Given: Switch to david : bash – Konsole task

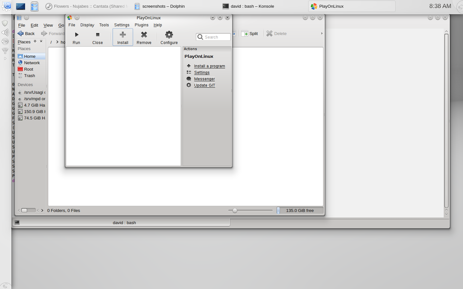Looking at the screenshot, I should tap(248, 6).
